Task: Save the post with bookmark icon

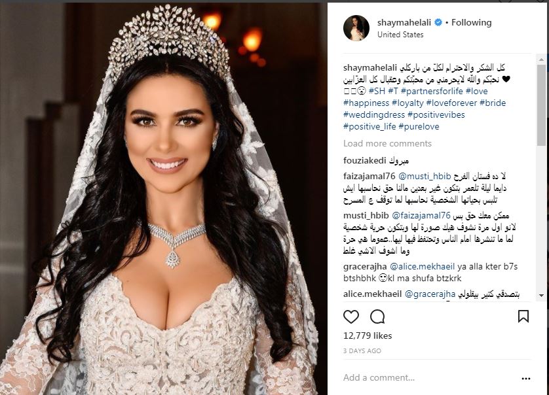Action: 523,316
